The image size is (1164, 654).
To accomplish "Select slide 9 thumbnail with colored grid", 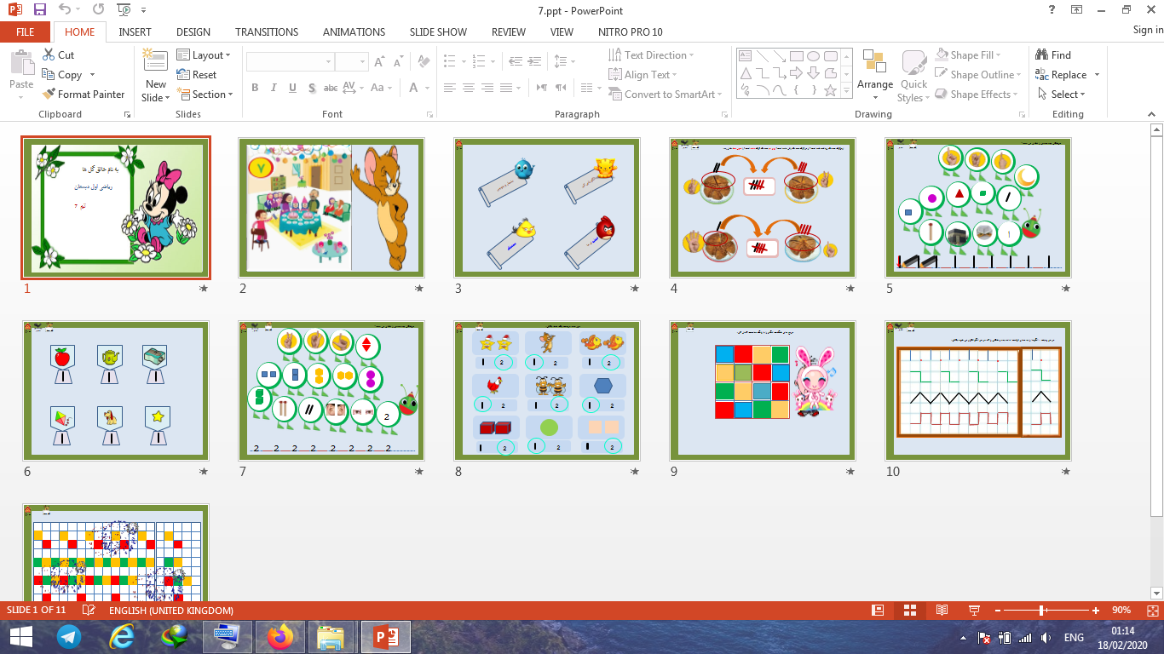I will coord(761,391).
